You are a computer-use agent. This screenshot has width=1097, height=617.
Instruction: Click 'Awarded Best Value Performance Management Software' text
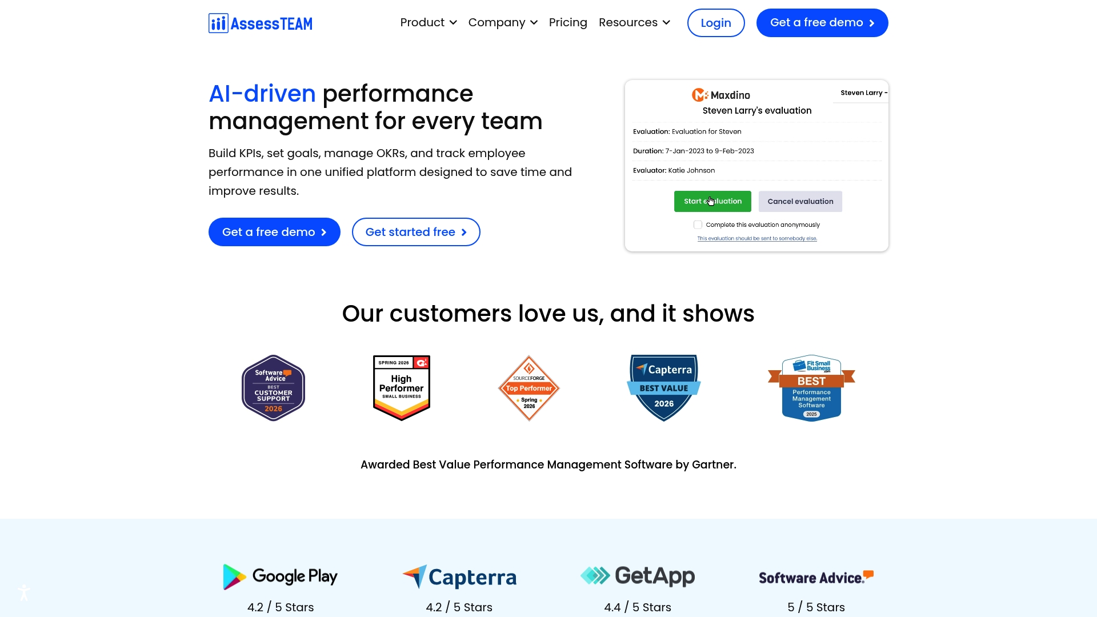coord(548,464)
